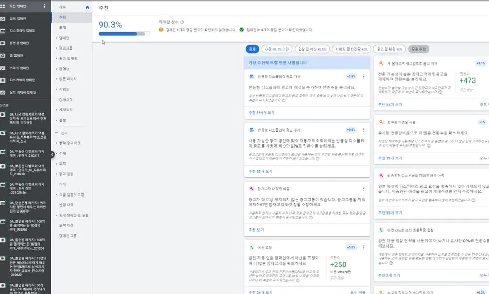
Task: Open 변경 내역 in the menu
Action: click(66, 205)
